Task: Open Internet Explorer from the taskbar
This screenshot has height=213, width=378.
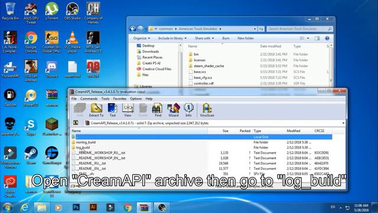Action: 24,208
